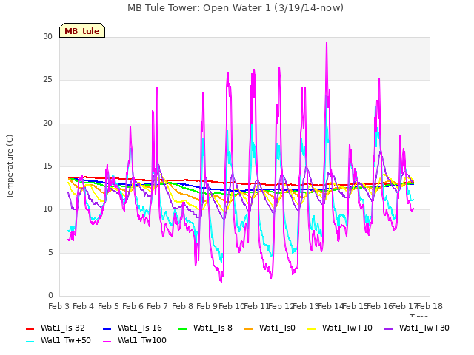Click the red Wat1_Ts-32 legend swatch

pos(30,328)
